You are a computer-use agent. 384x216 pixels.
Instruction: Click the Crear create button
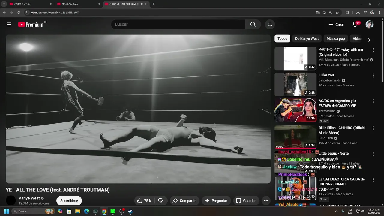coord(336,25)
